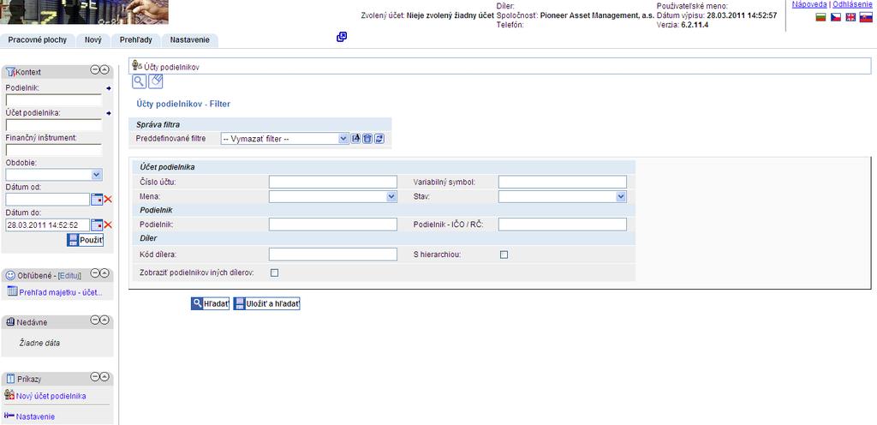The width and height of the screenshot is (877, 425).
Task: Minimize the Nedávne panel with minus button
Action: 95,320
